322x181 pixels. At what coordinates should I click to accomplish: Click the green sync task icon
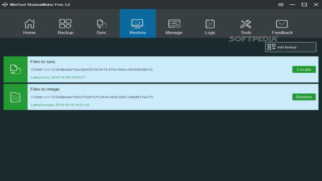pyautogui.click(x=16, y=69)
